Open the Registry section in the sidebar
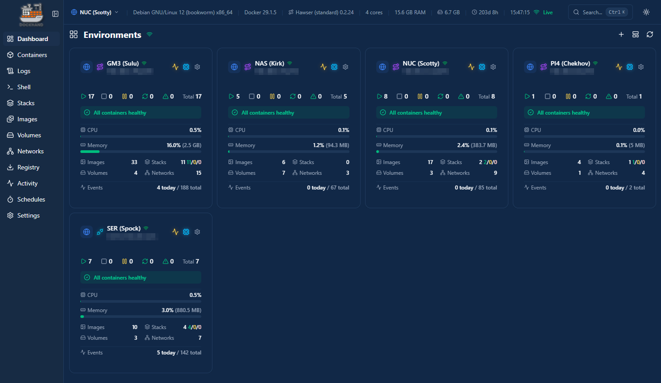661x383 pixels. click(x=28, y=167)
